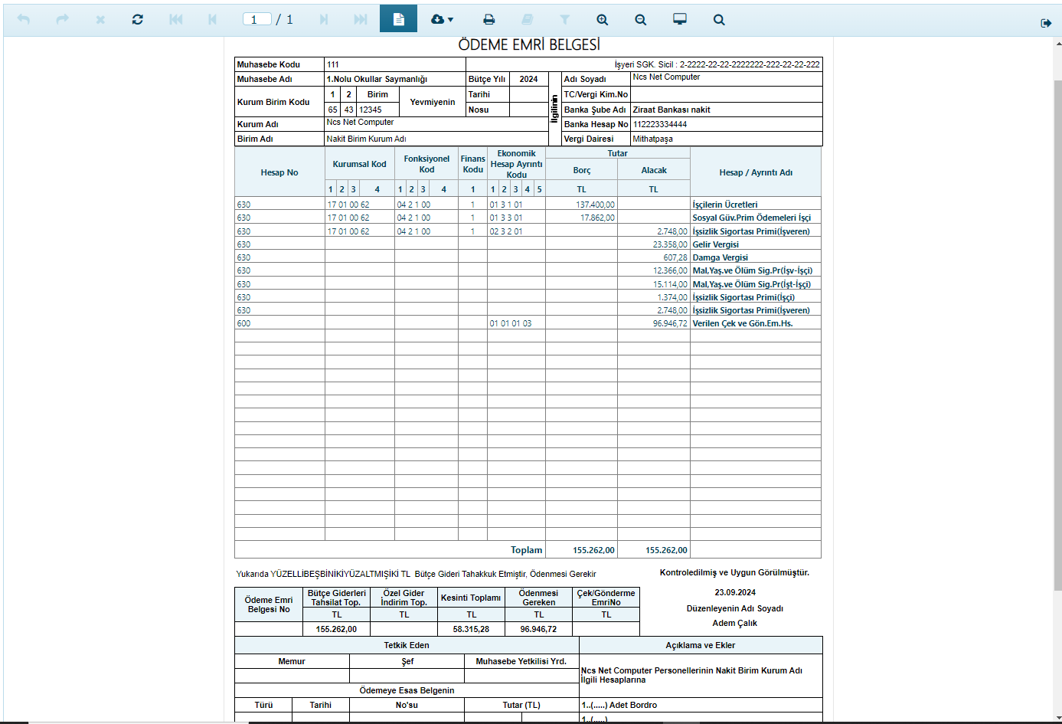Screen dimensions: 1062x724
Task: Click the undo arrow in the toolbar
Action: 24,19
